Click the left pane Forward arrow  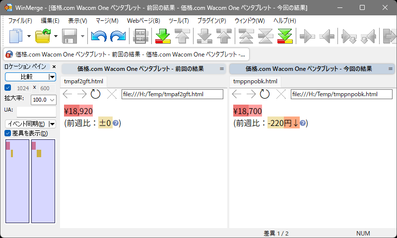coord(82,94)
